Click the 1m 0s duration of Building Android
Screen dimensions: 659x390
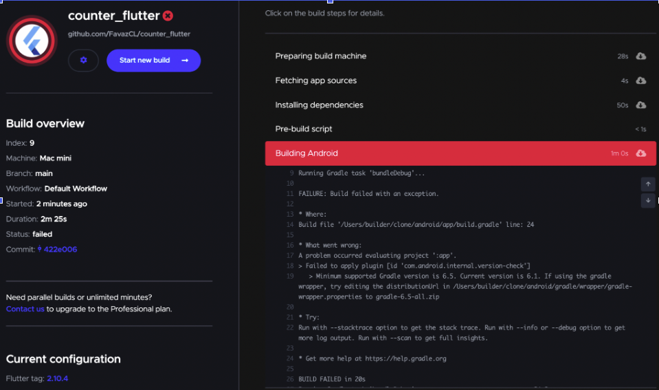point(620,153)
